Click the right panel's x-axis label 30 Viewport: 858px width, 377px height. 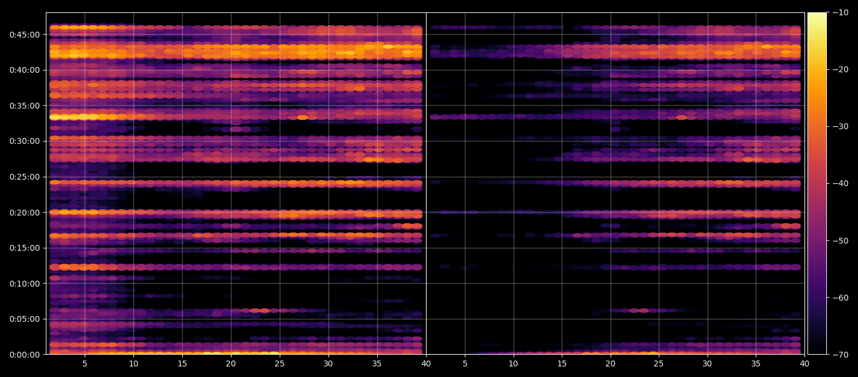point(708,364)
